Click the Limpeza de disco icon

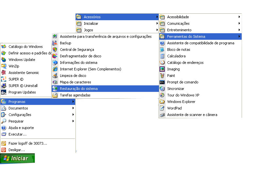pos(55,76)
